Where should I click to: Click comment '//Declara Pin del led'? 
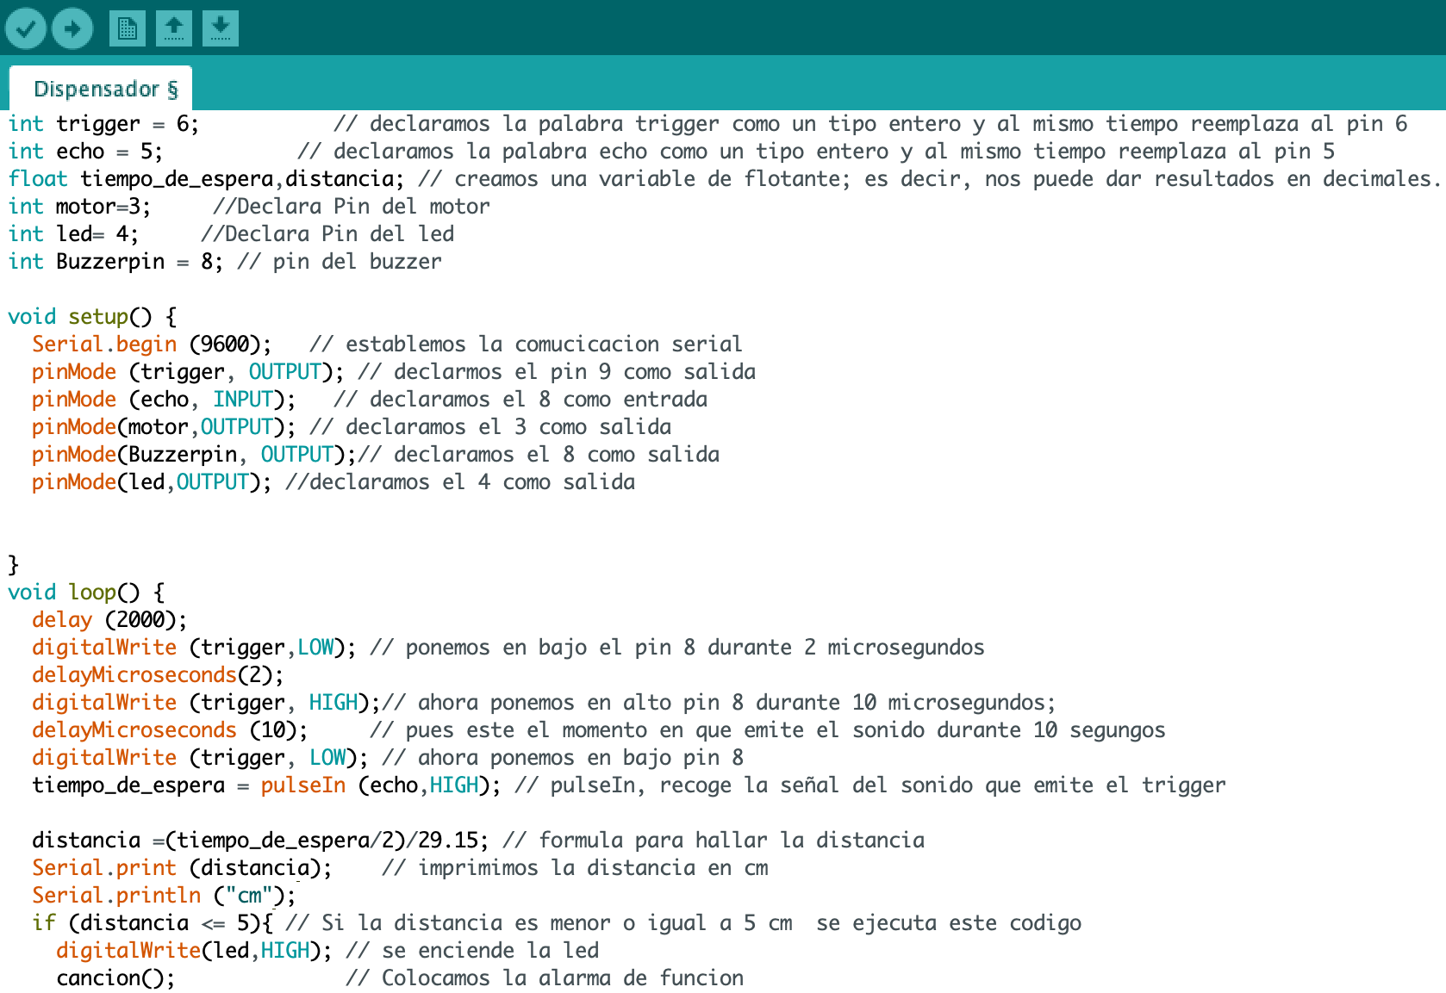[327, 234]
